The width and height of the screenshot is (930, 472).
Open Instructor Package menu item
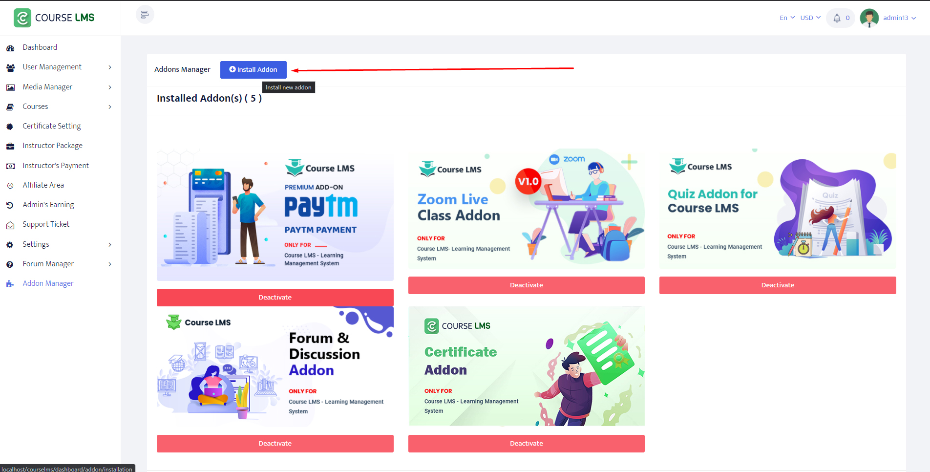point(53,146)
